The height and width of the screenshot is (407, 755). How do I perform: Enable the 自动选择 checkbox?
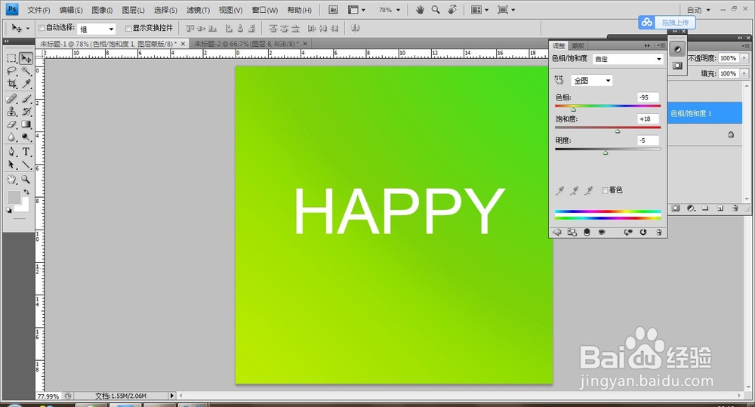(x=42, y=28)
